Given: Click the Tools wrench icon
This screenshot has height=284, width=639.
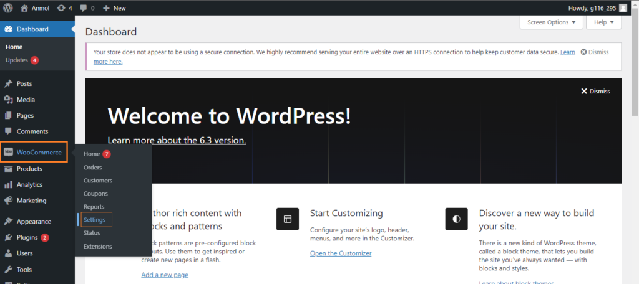Looking at the screenshot, I should click(8, 269).
